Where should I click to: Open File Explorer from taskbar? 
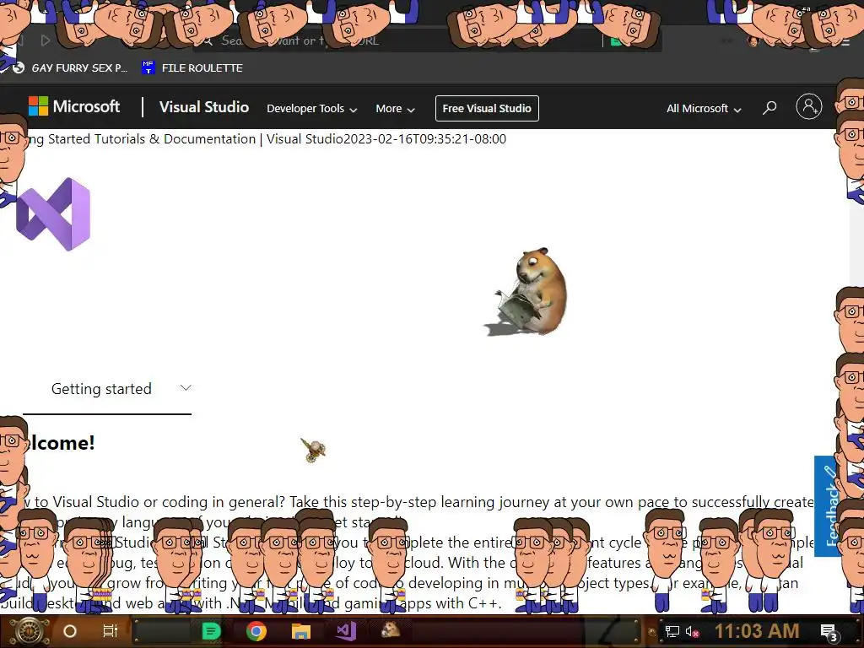301,631
